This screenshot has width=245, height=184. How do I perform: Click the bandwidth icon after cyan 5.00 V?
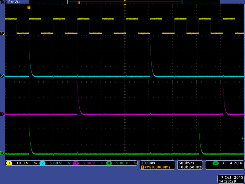(x=69, y=163)
